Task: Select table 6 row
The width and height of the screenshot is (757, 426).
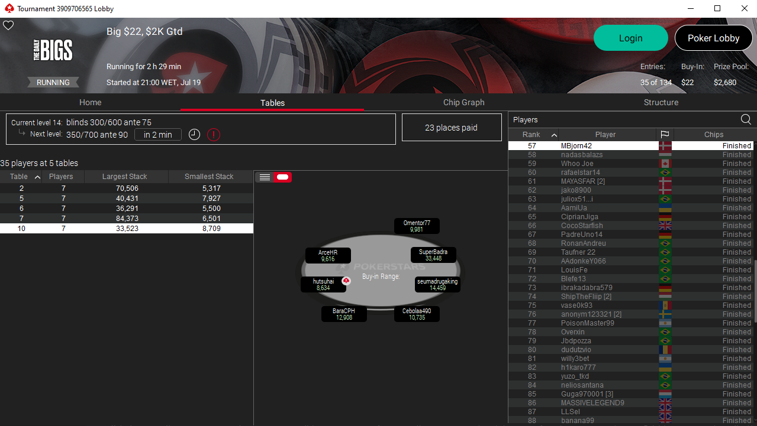Action: tap(127, 209)
